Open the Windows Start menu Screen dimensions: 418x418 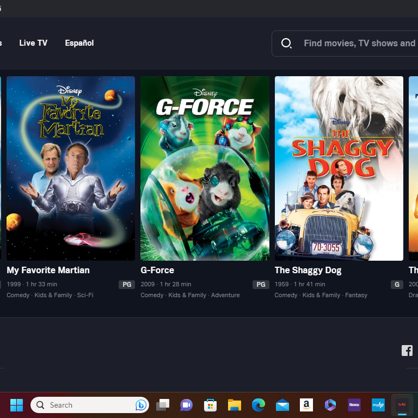pos(16,405)
